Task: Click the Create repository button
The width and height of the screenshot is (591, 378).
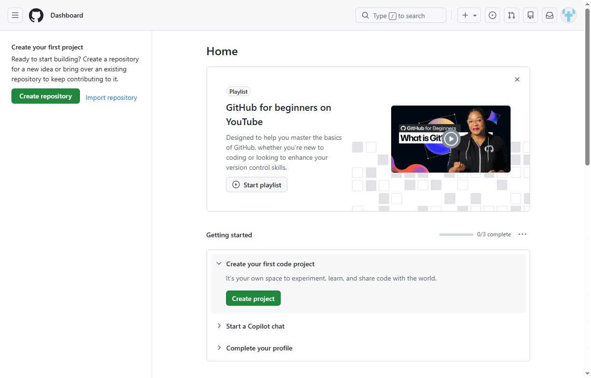Action: tap(46, 96)
